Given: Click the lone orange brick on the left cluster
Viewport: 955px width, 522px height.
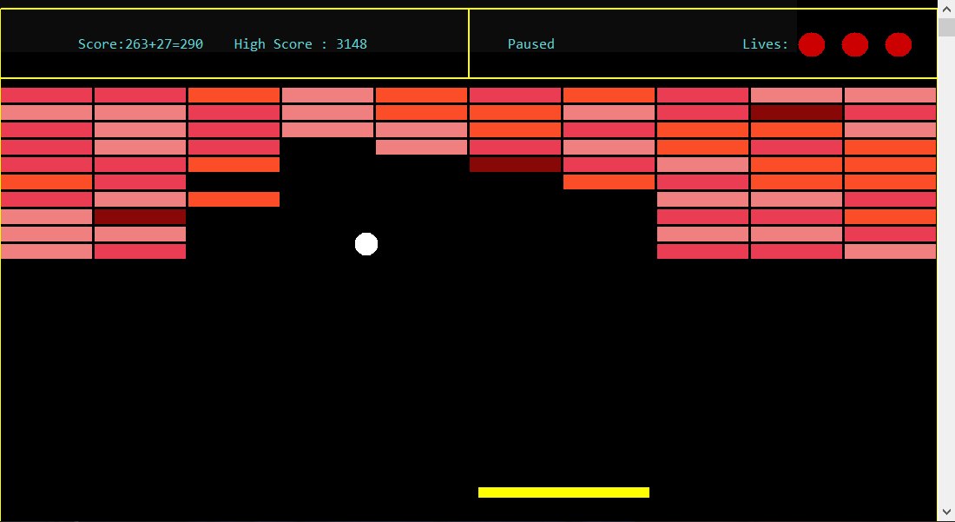Looking at the screenshot, I should [234, 199].
